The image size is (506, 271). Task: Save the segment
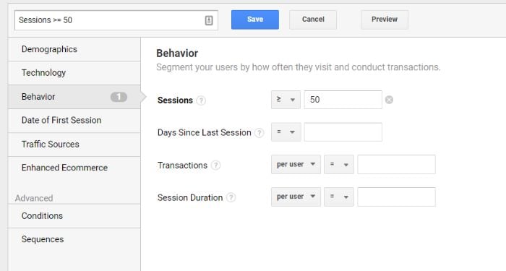coord(255,20)
